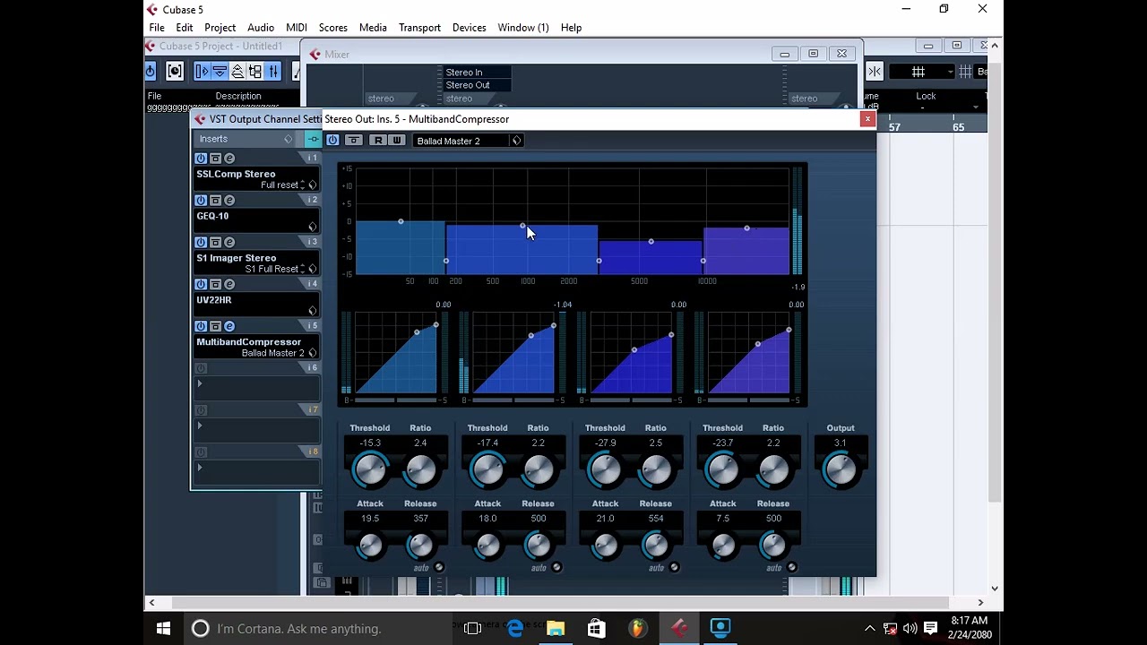The image size is (1147, 645).
Task: Click the project toolbar activate power button
Action: point(151,71)
